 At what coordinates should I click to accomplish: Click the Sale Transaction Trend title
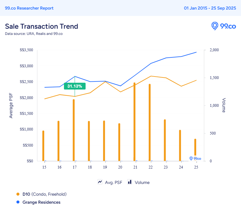41,26
